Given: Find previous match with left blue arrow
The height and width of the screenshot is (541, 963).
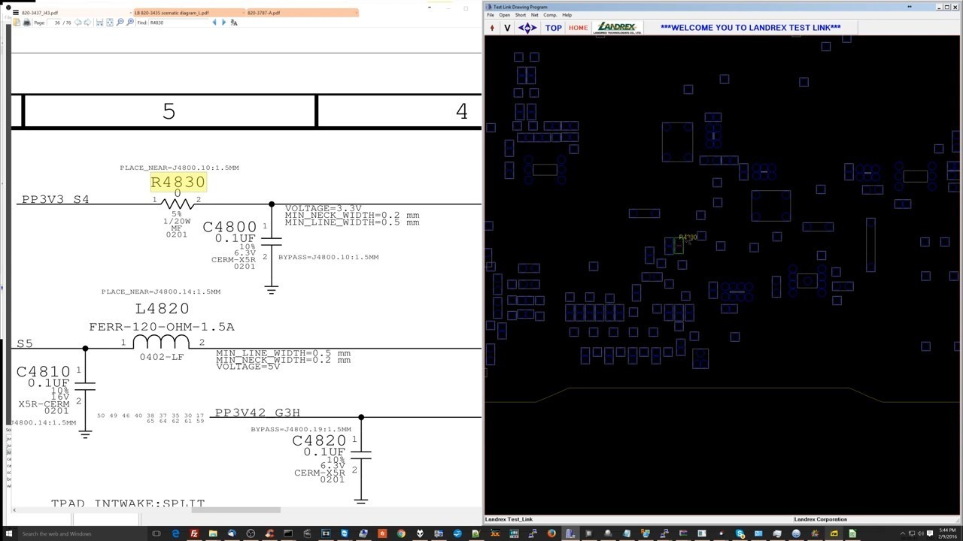Looking at the screenshot, I should pos(214,23).
